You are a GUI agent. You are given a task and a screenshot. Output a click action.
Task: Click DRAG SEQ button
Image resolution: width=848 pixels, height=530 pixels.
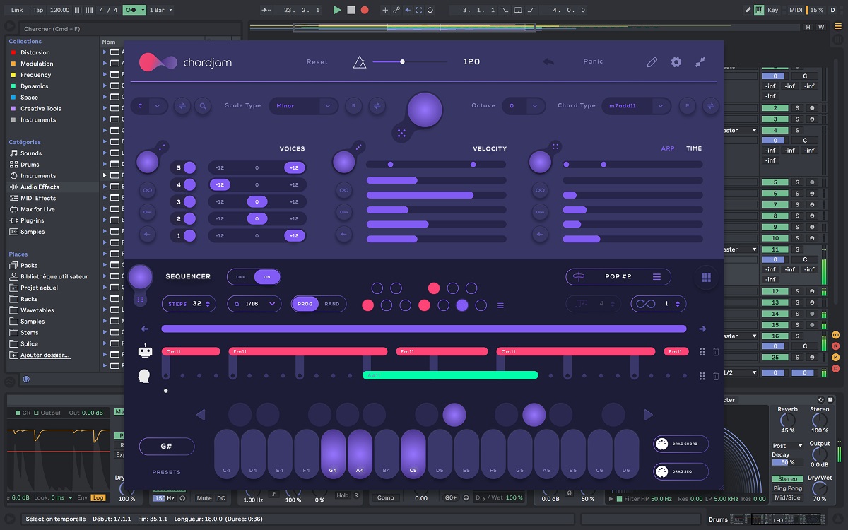tap(681, 471)
